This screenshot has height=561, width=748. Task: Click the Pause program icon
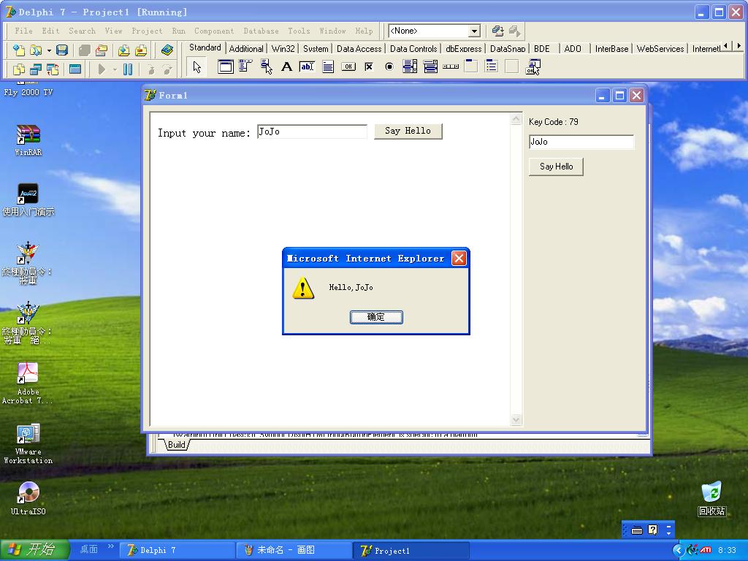tap(128, 69)
